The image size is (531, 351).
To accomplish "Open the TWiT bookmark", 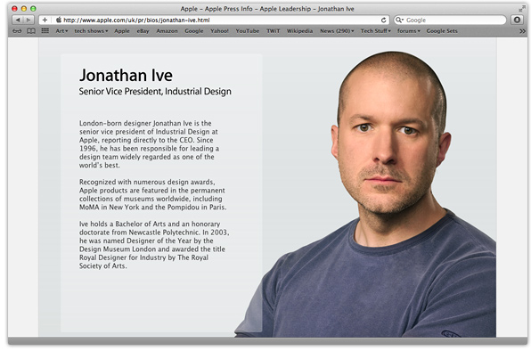I will click(273, 31).
